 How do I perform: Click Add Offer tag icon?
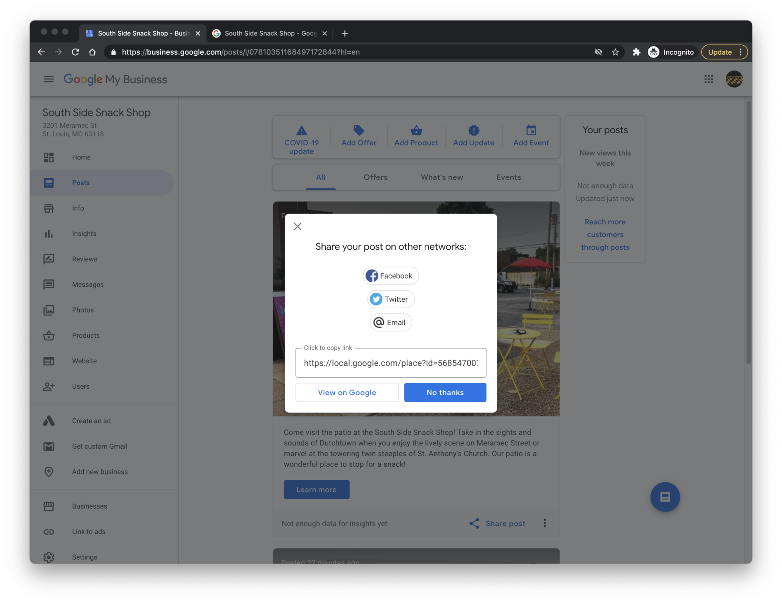click(x=359, y=130)
